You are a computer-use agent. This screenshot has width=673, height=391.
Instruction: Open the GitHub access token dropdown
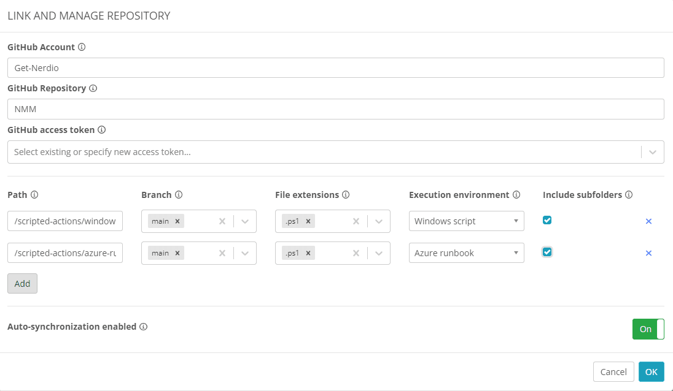pyautogui.click(x=652, y=152)
